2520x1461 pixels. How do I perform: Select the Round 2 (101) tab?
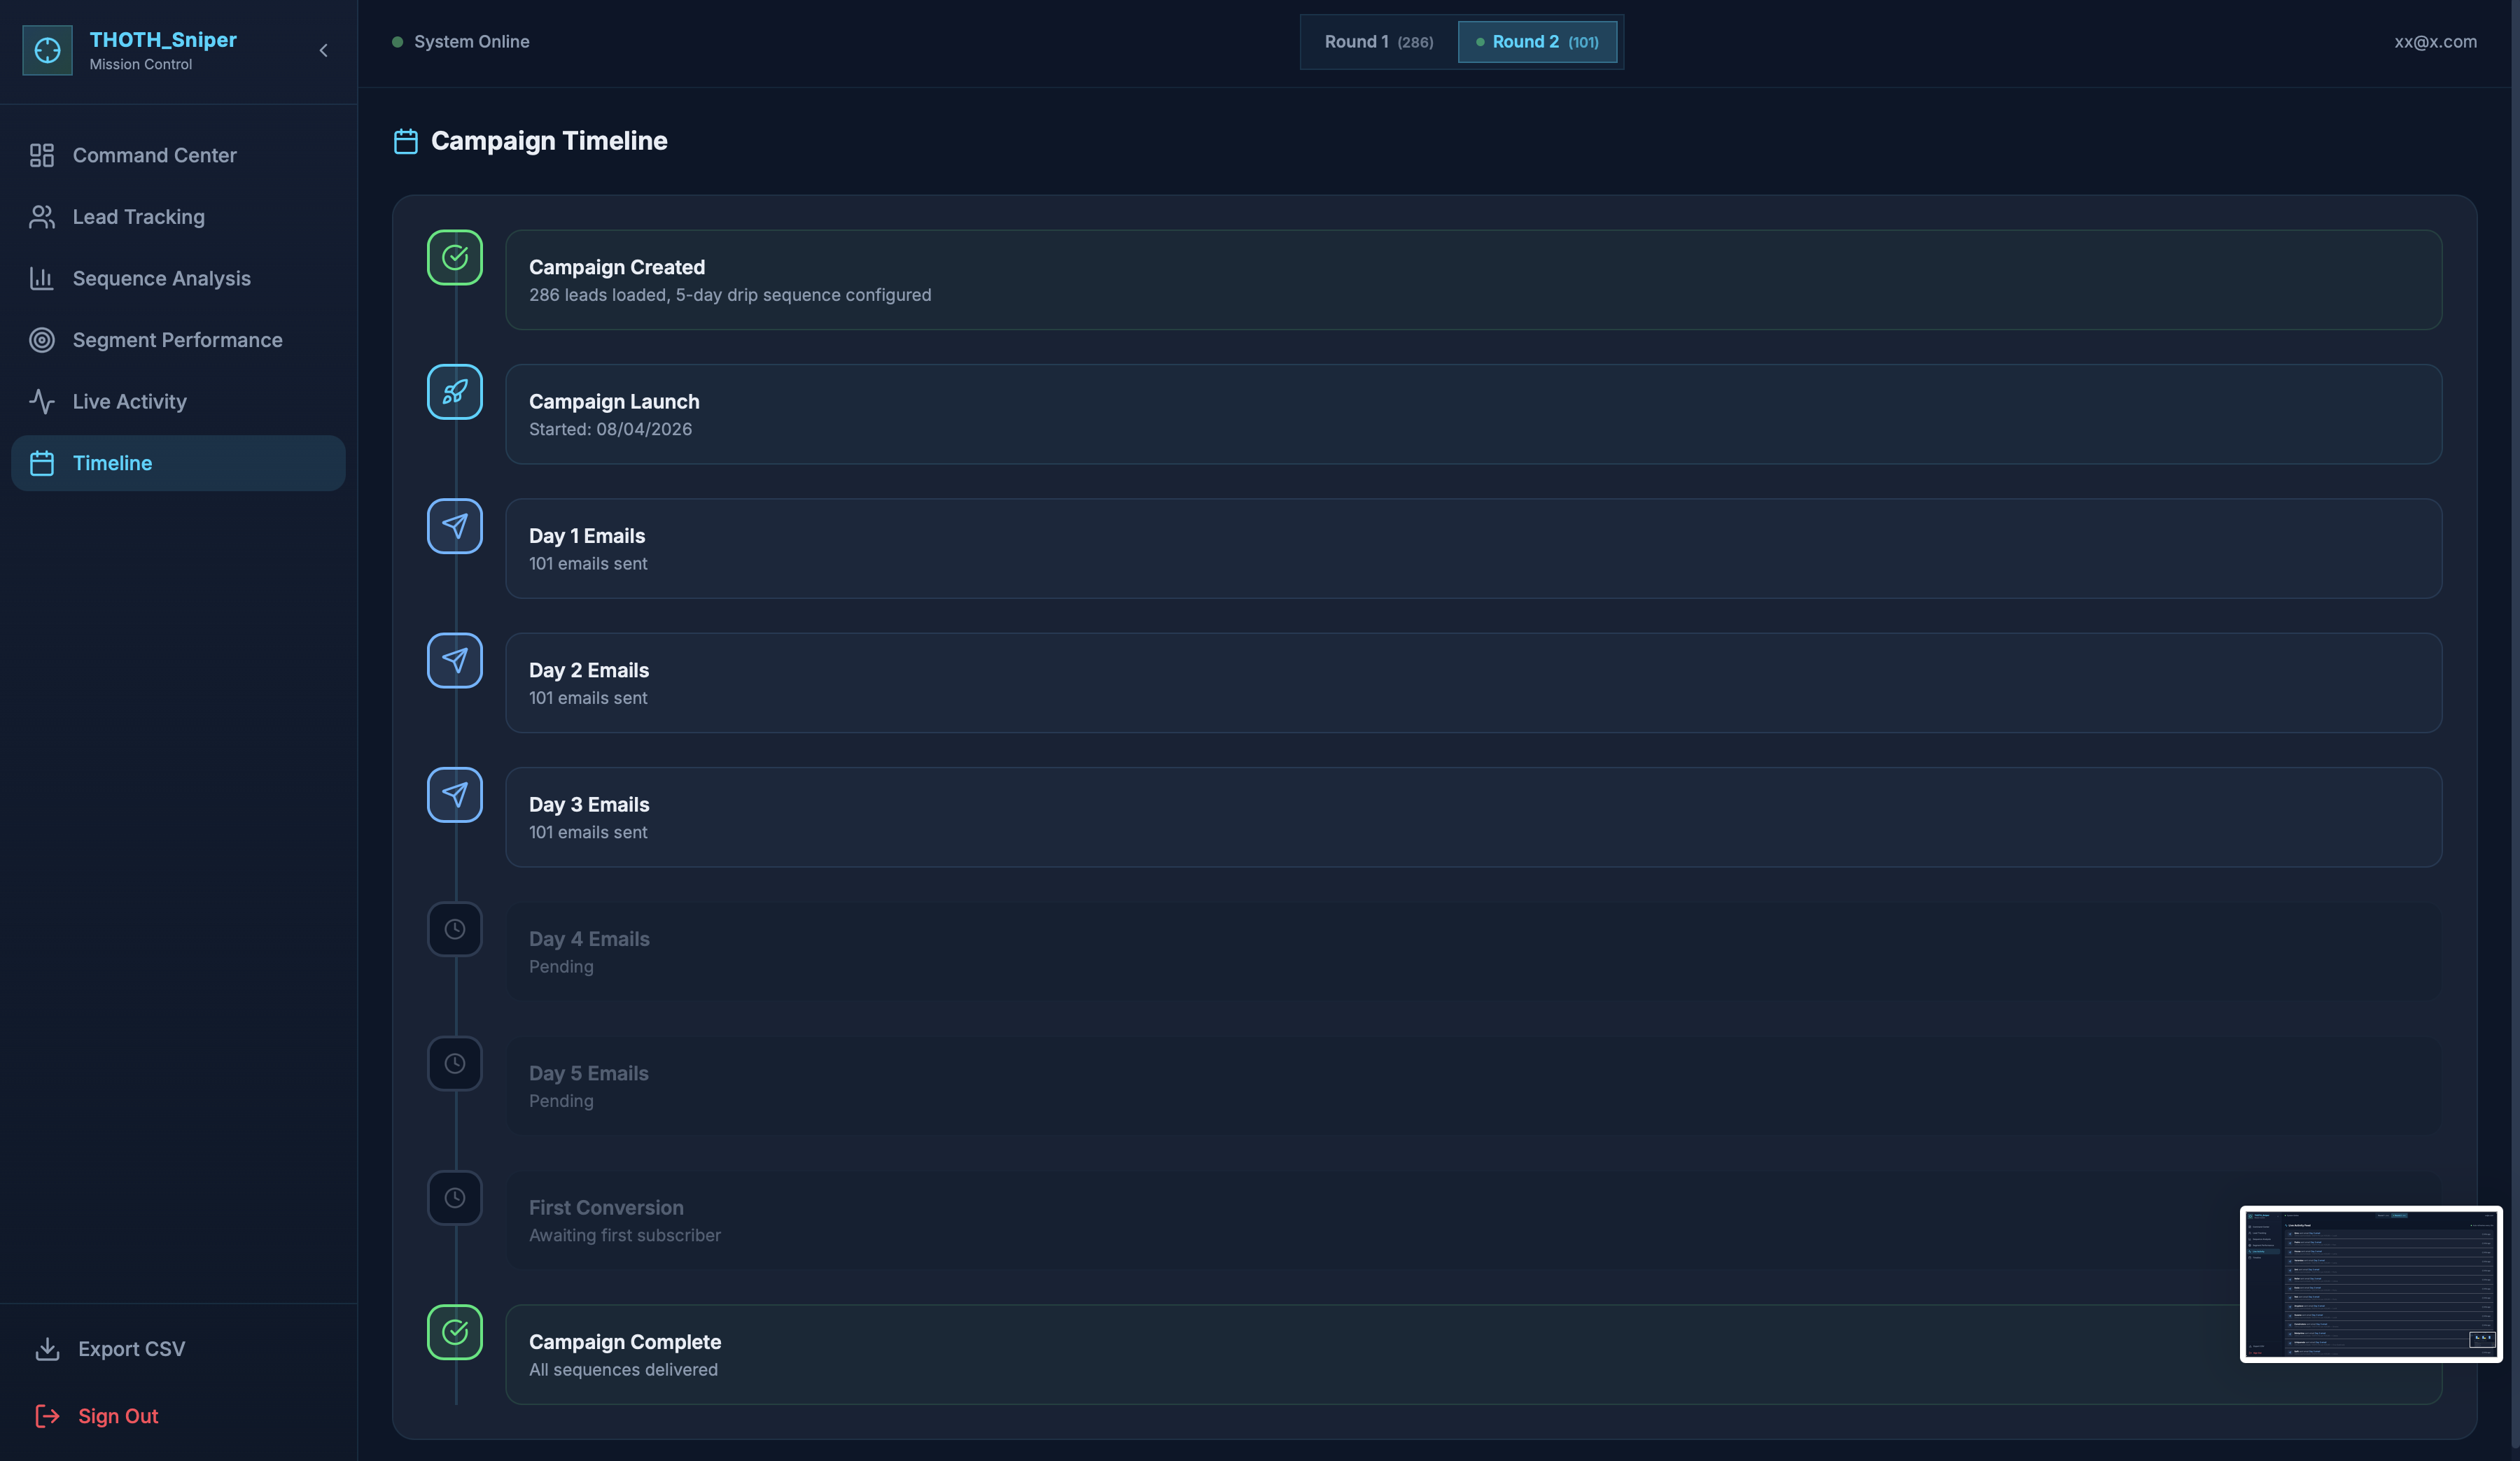click(x=1537, y=42)
